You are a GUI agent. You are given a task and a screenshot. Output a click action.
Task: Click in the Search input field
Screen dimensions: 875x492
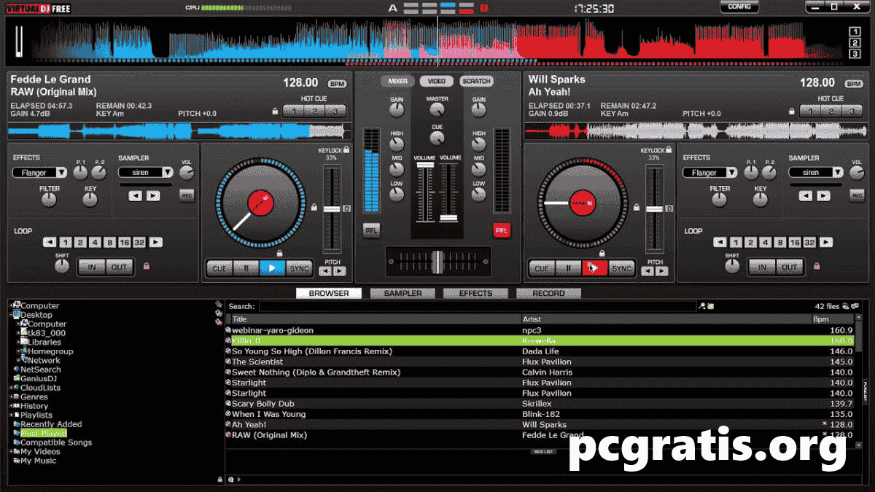(x=478, y=307)
